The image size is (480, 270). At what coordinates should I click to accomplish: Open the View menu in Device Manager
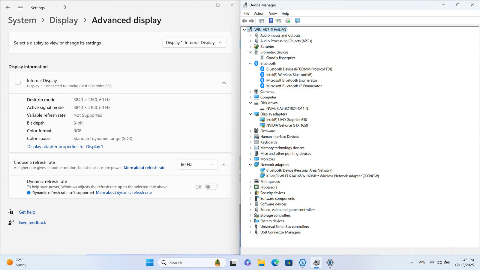pyautogui.click(x=273, y=13)
